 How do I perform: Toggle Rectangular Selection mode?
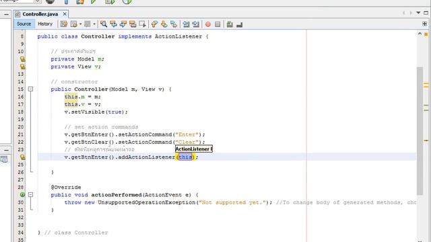(142, 24)
